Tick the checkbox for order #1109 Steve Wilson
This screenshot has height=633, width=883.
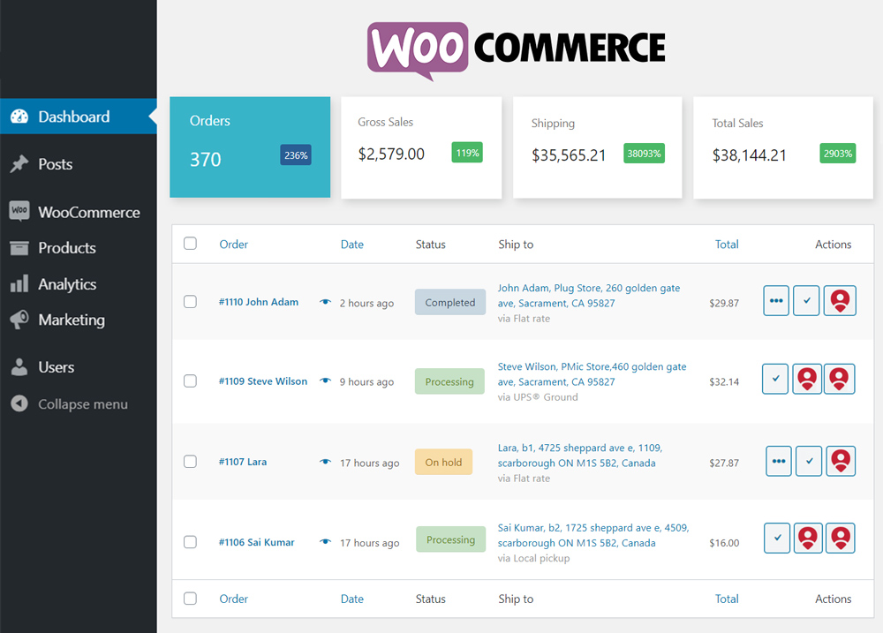pos(191,381)
